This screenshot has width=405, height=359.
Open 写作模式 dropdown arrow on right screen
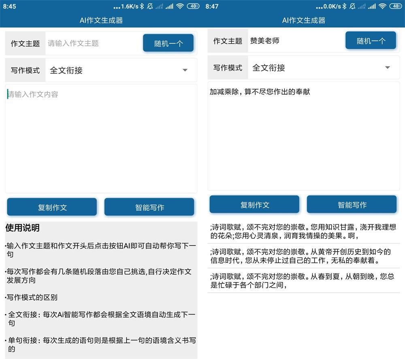(x=388, y=68)
